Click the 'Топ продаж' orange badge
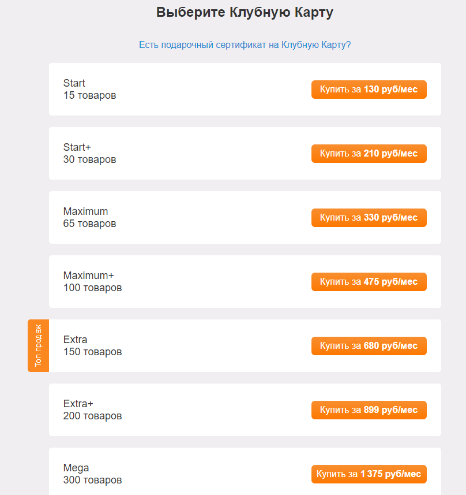 [x=38, y=345]
